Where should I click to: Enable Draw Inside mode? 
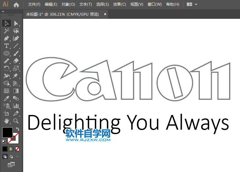(x=17, y=157)
